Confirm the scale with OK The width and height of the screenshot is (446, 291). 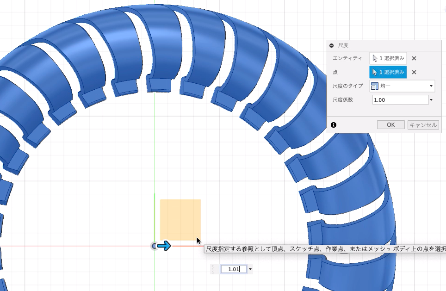coord(391,125)
